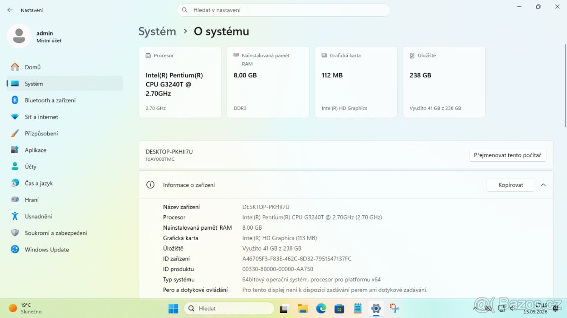
Task: Open the Procesor info card
Action: (180, 82)
